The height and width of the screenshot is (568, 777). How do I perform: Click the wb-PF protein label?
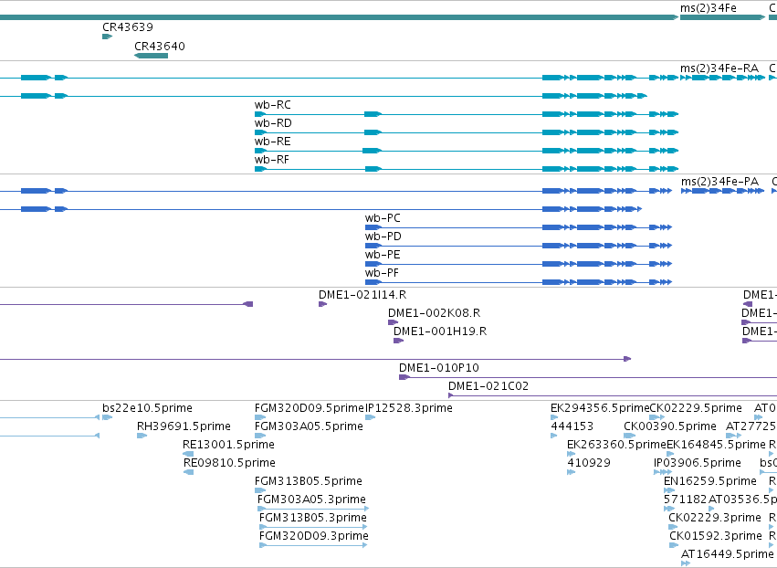(382, 273)
